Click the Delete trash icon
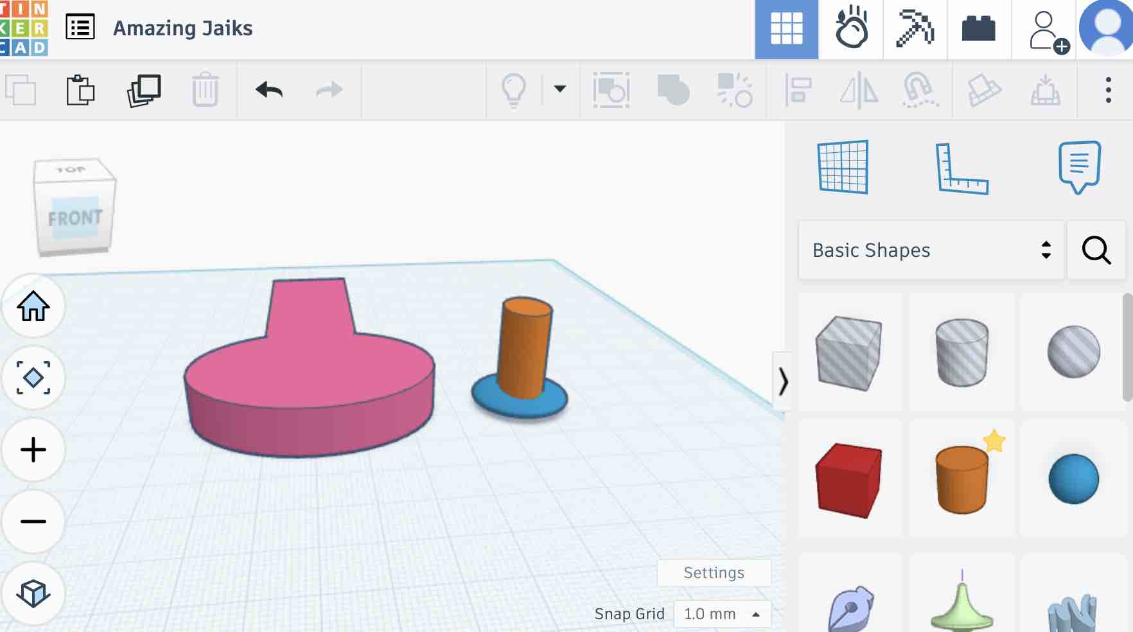Viewport: 1133px width, 632px height. pyautogui.click(x=206, y=90)
